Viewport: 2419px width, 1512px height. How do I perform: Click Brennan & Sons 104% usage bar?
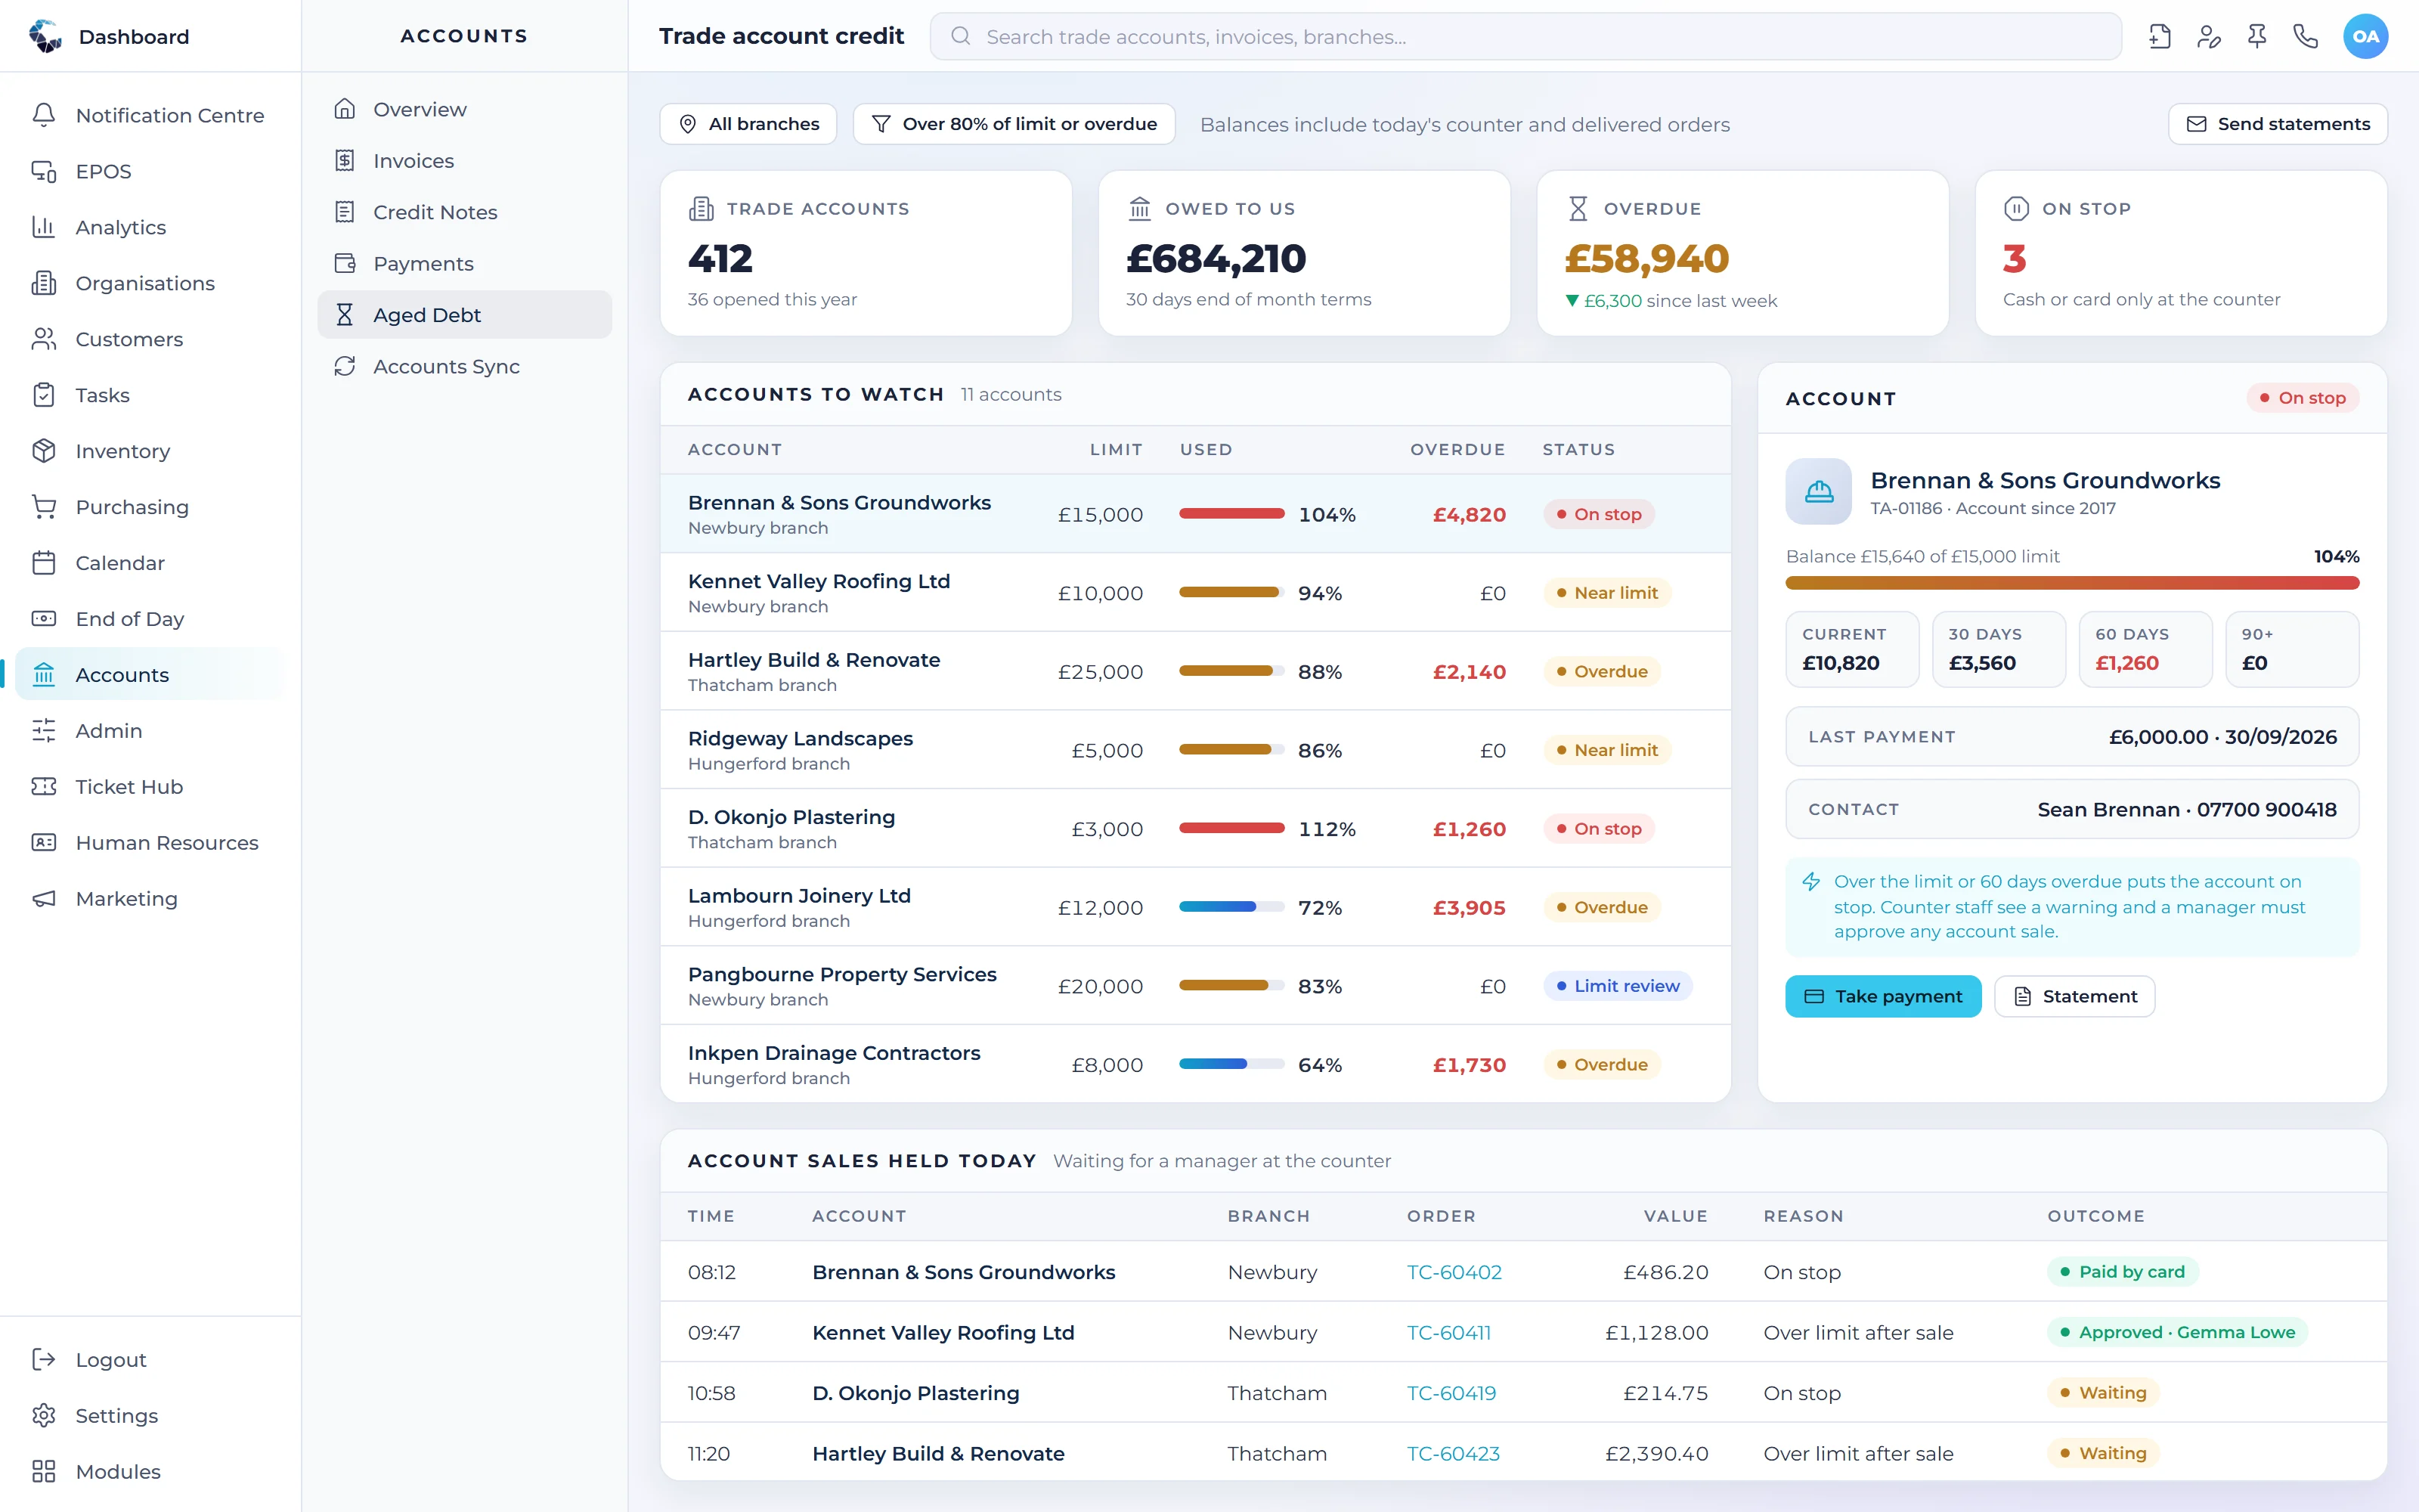tap(1231, 514)
